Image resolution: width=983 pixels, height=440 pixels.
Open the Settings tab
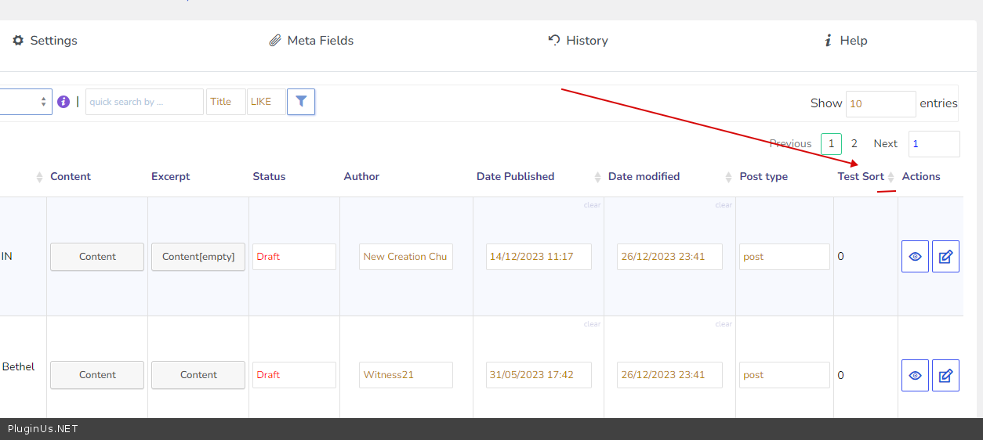click(45, 41)
